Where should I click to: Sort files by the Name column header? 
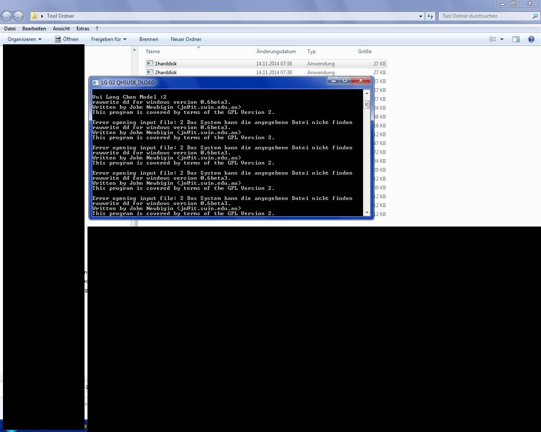(199, 51)
